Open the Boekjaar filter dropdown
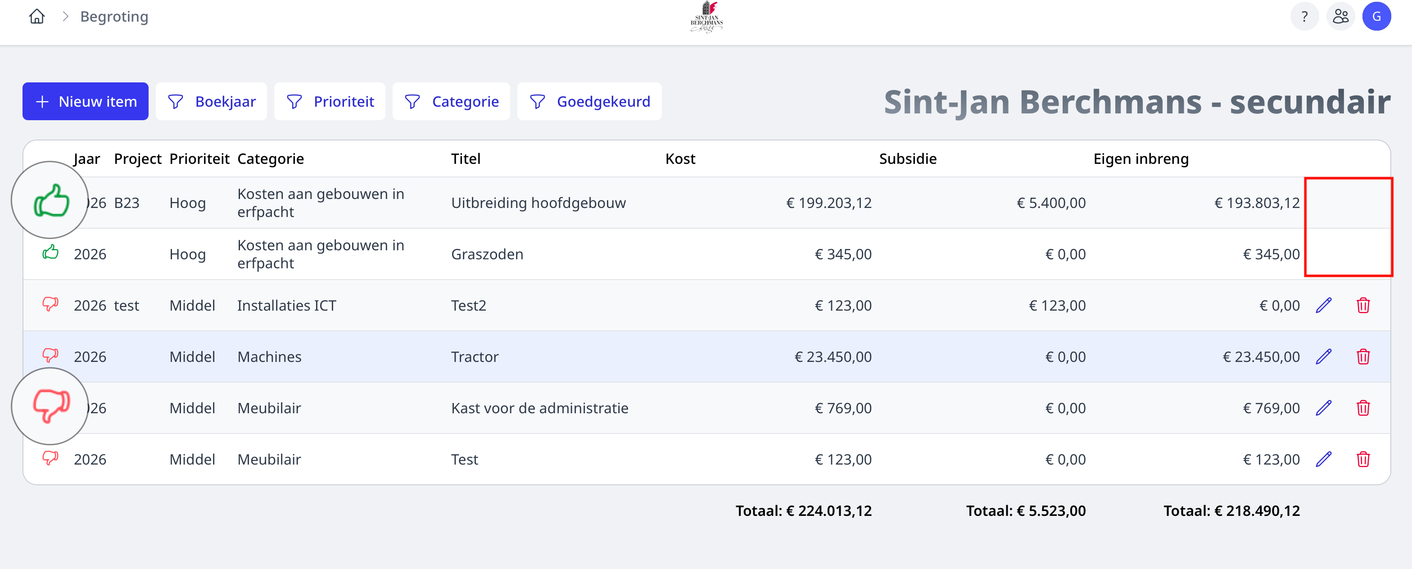The image size is (1412, 569). pos(212,101)
